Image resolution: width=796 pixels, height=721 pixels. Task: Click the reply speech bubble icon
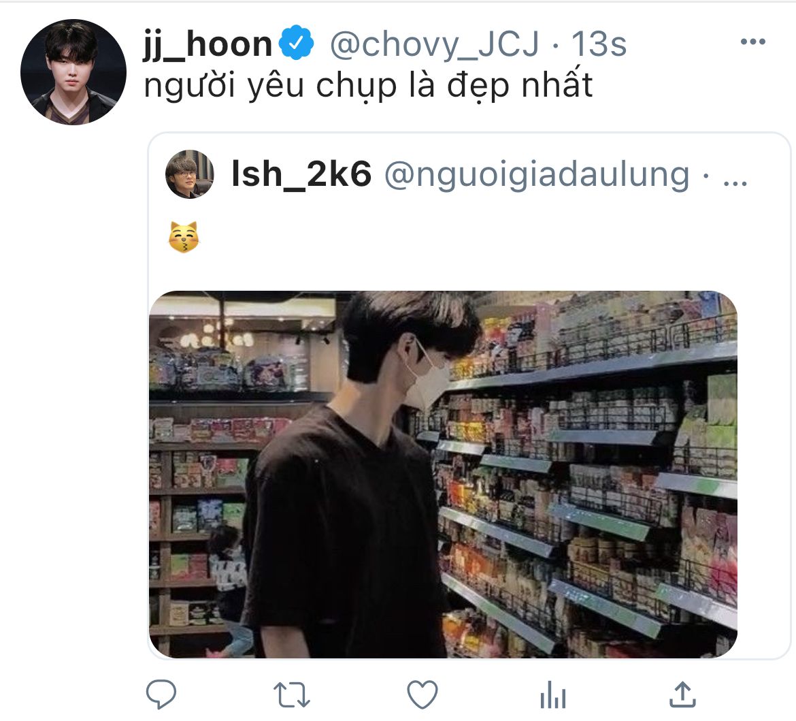pos(161,694)
